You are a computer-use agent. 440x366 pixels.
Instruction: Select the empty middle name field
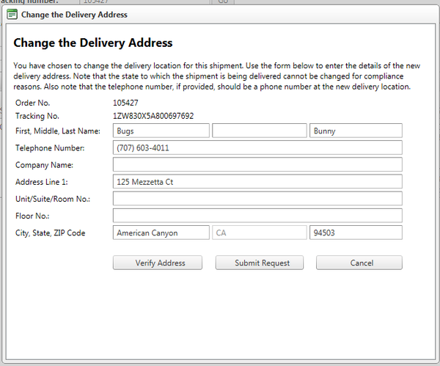[x=260, y=131]
